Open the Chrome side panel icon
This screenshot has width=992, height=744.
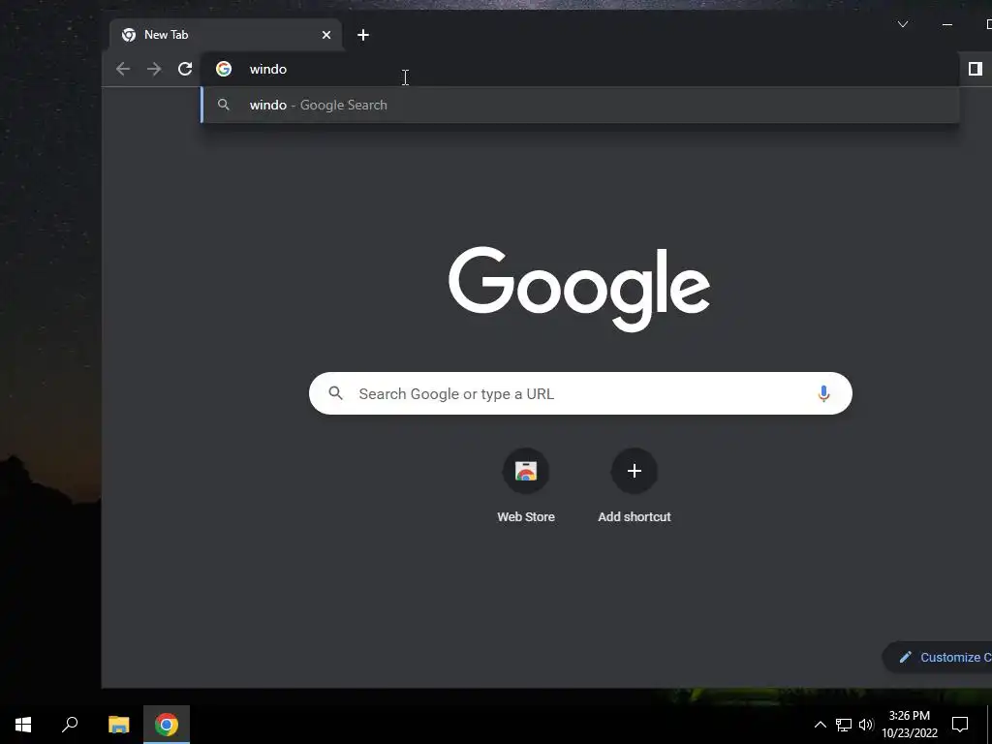pos(975,69)
